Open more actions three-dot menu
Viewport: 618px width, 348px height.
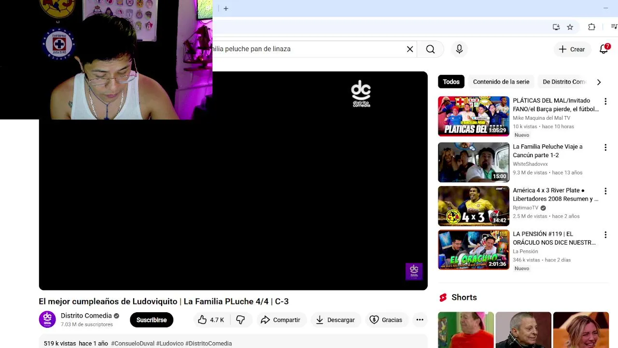coord(420,320)
